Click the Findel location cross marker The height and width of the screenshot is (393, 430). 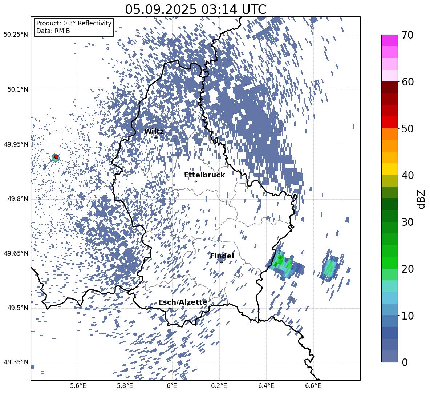(222, 262)
